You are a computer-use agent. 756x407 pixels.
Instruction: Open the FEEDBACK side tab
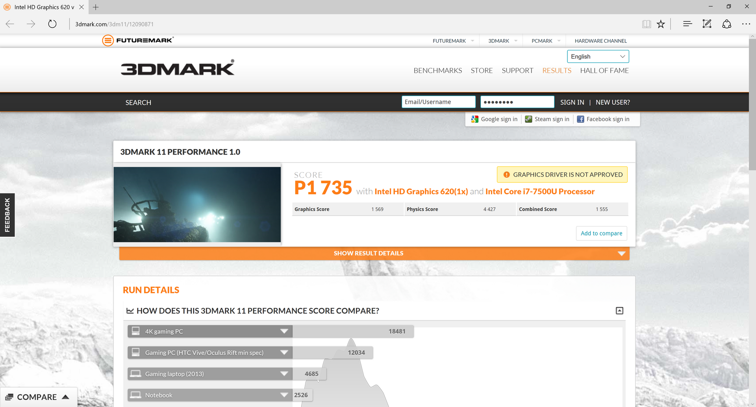7,215
